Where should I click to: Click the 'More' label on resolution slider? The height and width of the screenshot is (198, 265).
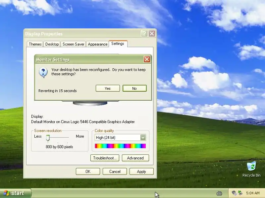click(x=80, y=136)
